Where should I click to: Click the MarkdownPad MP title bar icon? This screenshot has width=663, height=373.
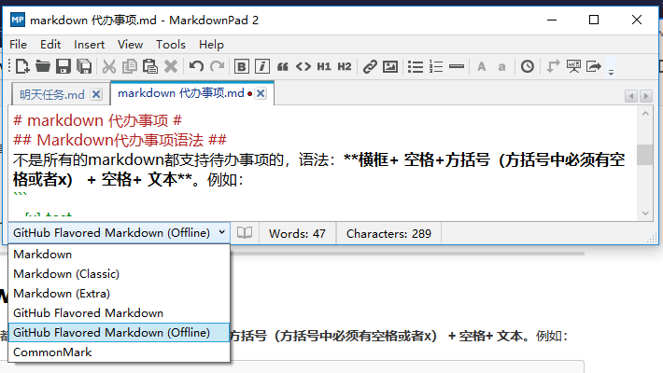pos(18,20)
